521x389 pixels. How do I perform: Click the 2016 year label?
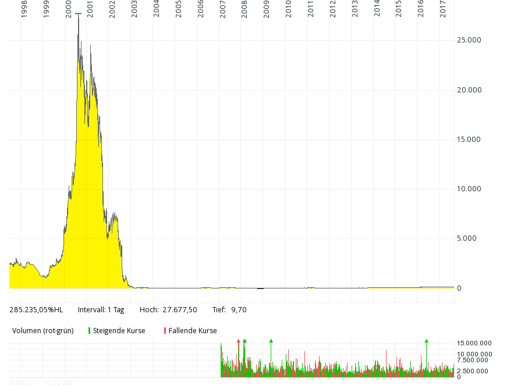coord(421,9)
